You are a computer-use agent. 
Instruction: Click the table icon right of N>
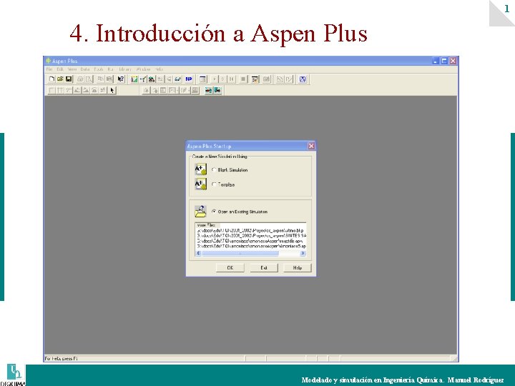(203, 79)
